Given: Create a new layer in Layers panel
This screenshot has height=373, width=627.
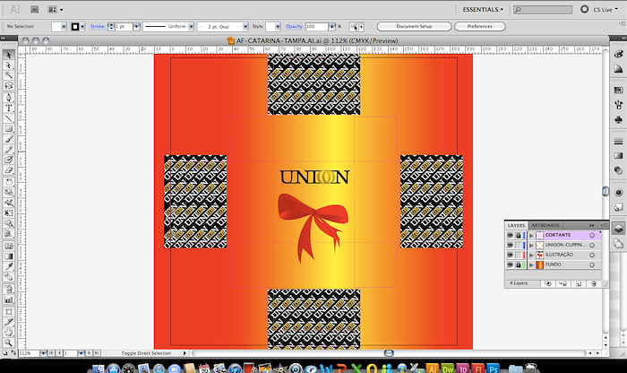Looking at the screenshot, I should [x=578, y=282].
